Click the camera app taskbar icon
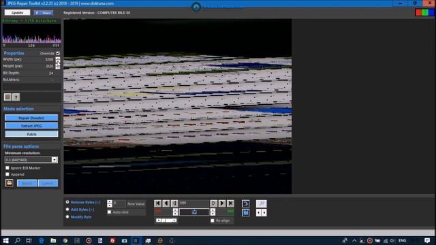This screenshot has height=245, width=436. 124,240
